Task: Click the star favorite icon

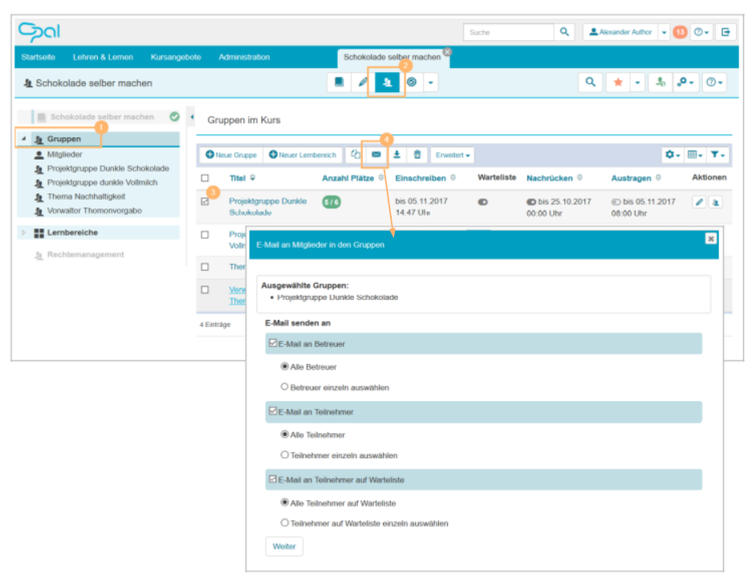Action: point(617,83)
